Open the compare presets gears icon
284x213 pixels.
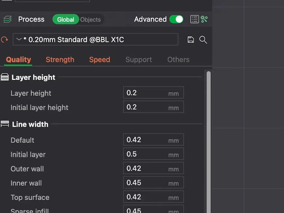204,19
